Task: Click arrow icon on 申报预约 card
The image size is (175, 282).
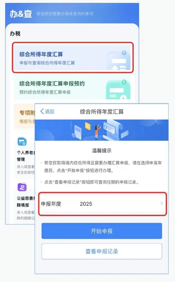Action: point(124,82)
